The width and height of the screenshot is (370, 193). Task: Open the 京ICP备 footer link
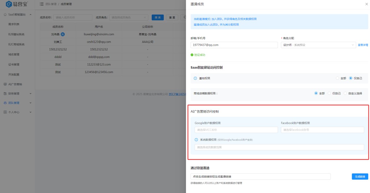pyautogui.click(x=177, y=94)
